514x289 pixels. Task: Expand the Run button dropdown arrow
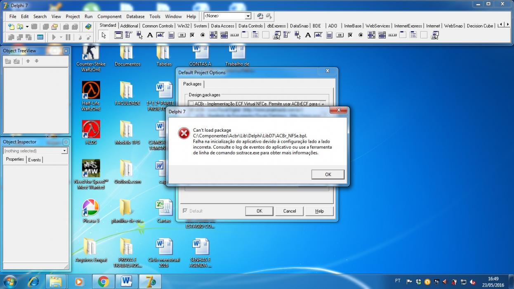61,37
